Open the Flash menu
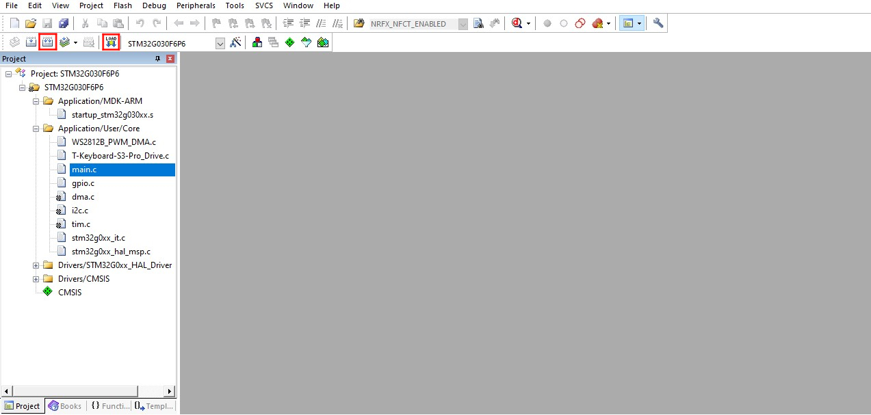Image resolution: width=871 pixels, height=415 pixels. pos(122,5)
